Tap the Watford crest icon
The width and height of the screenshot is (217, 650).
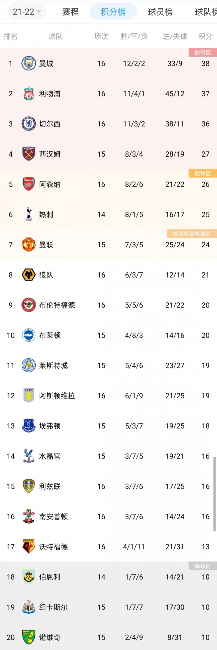pyautogui.click(x=29, y=547)
